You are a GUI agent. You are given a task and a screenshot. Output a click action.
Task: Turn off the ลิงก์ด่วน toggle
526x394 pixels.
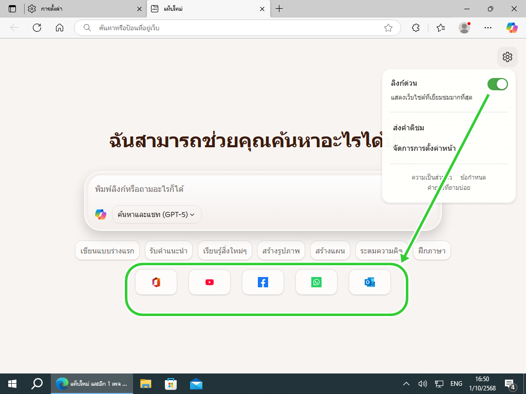pos(497,84)
